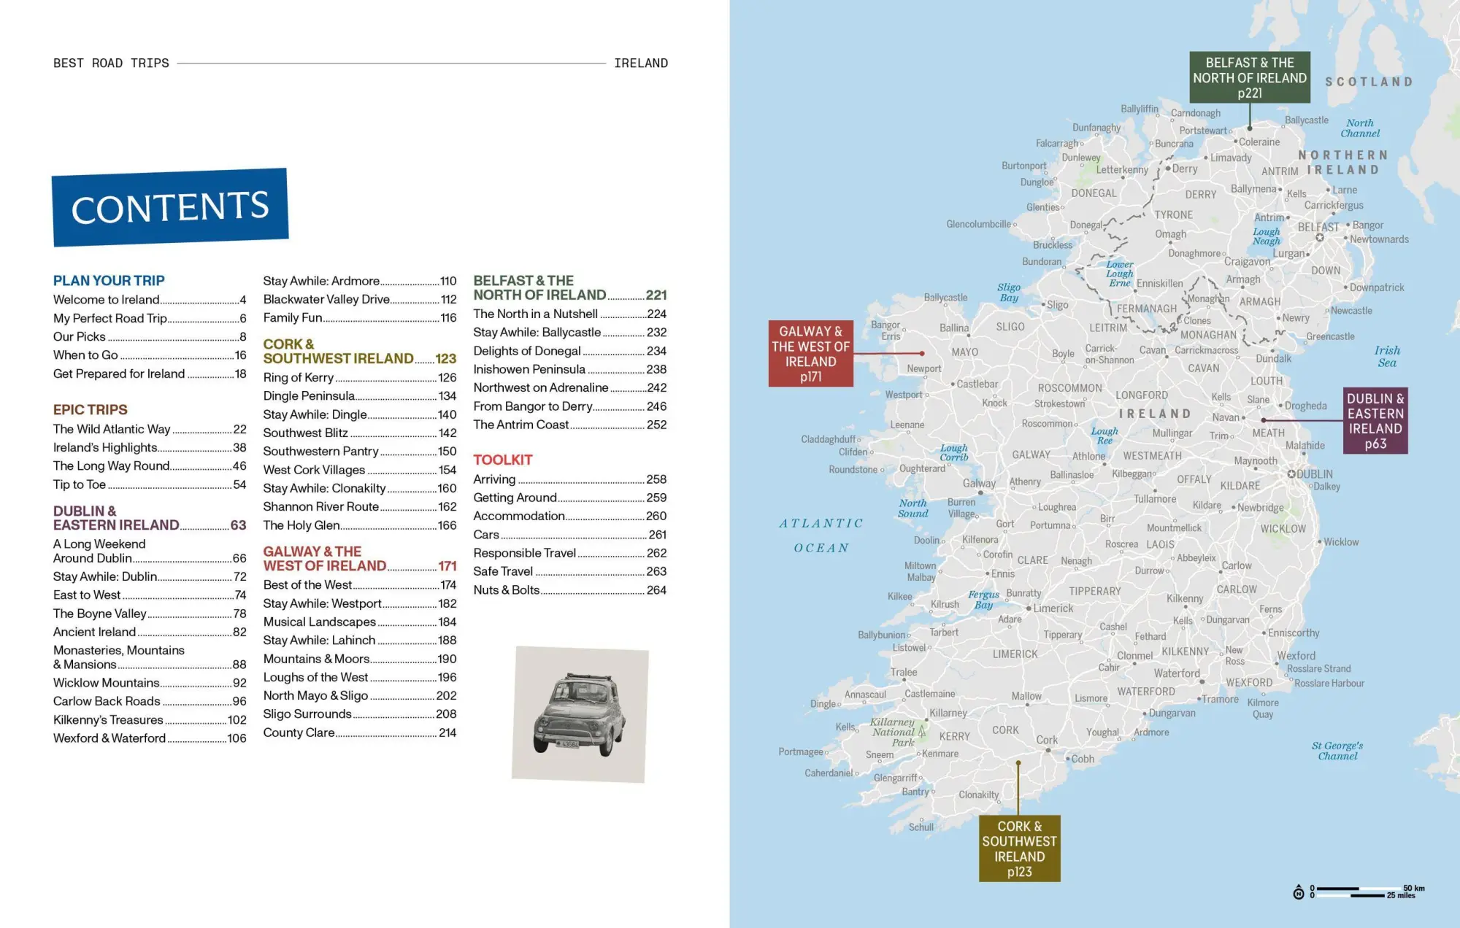
Task: Open the Dublin & Eastern Ireland p63 map label
Action: pyautogui.click(x=1376, y=421)
